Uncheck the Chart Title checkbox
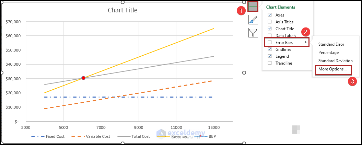 [270, 29]
